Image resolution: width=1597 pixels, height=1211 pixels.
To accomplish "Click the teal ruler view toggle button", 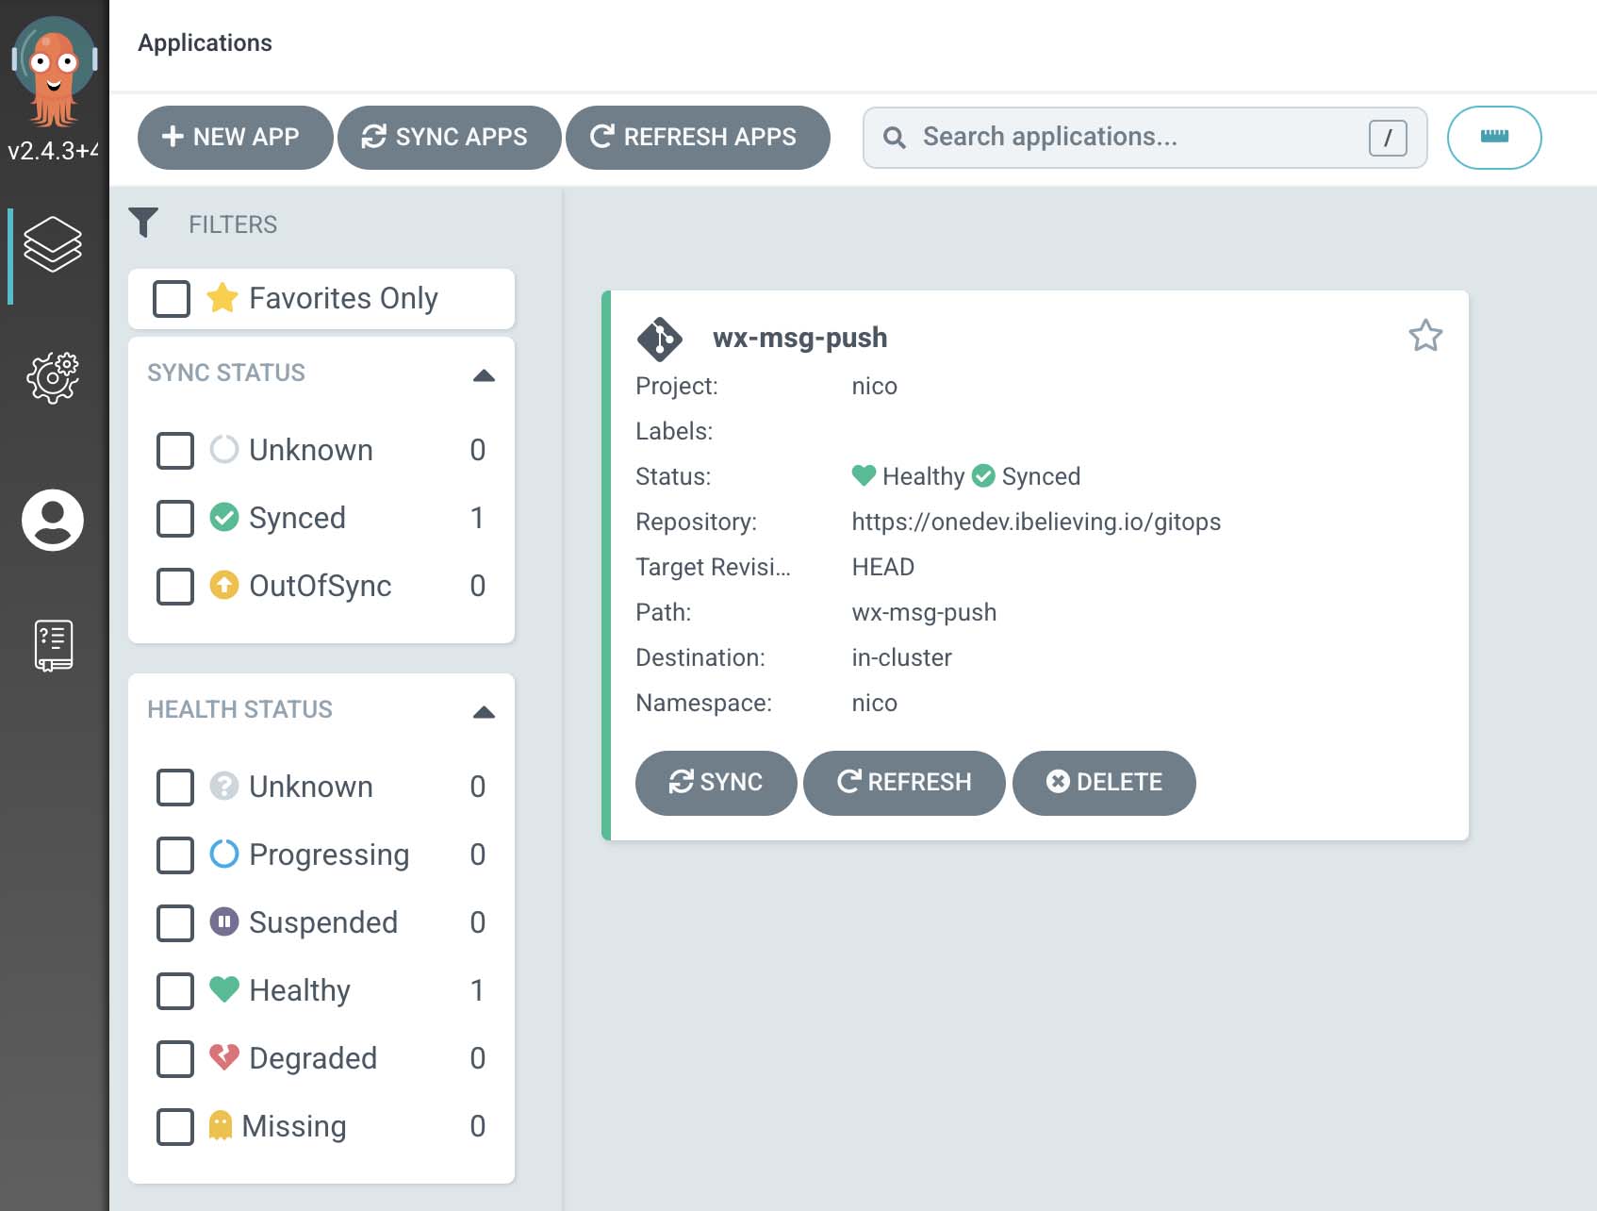I will coord(1494,138).
